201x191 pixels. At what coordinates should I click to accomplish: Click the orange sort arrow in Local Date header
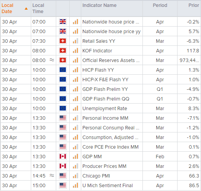point(26,8)
